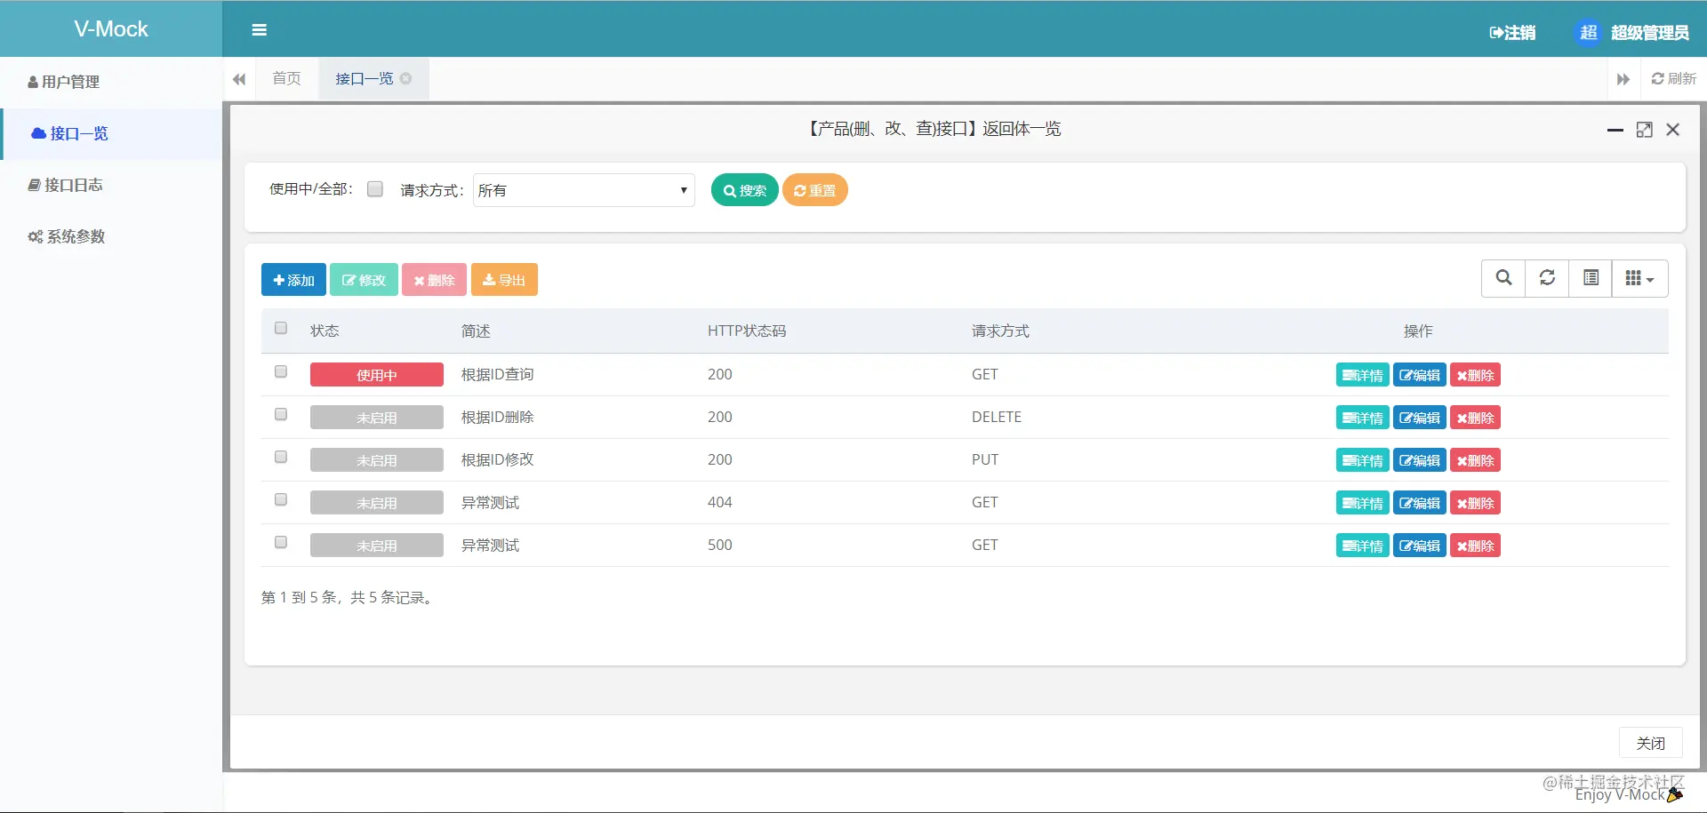Click 编辑 for 根据ID删除 row
The width and height of the screenshot is (1707, 813).
[x=1420, y=418]
